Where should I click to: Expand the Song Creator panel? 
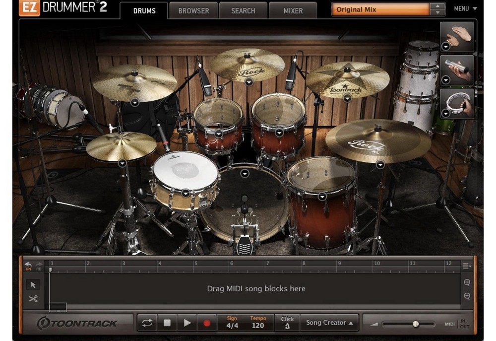click(x=329, y=322)
